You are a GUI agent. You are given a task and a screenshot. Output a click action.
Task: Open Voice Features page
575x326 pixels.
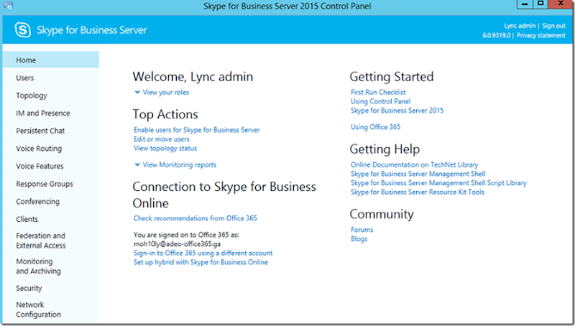click(40, 167)
